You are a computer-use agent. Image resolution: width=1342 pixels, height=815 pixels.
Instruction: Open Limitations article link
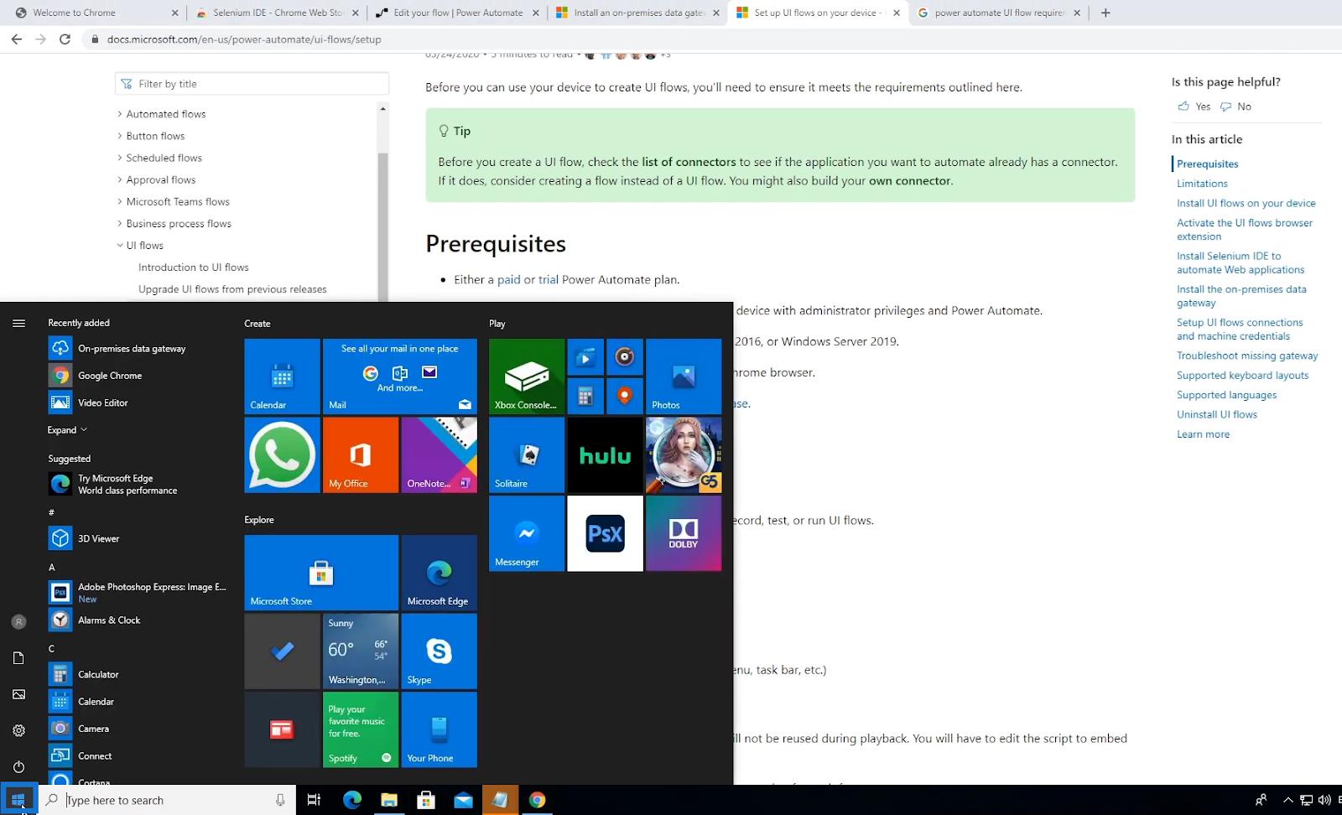(x=1202, y=184)
